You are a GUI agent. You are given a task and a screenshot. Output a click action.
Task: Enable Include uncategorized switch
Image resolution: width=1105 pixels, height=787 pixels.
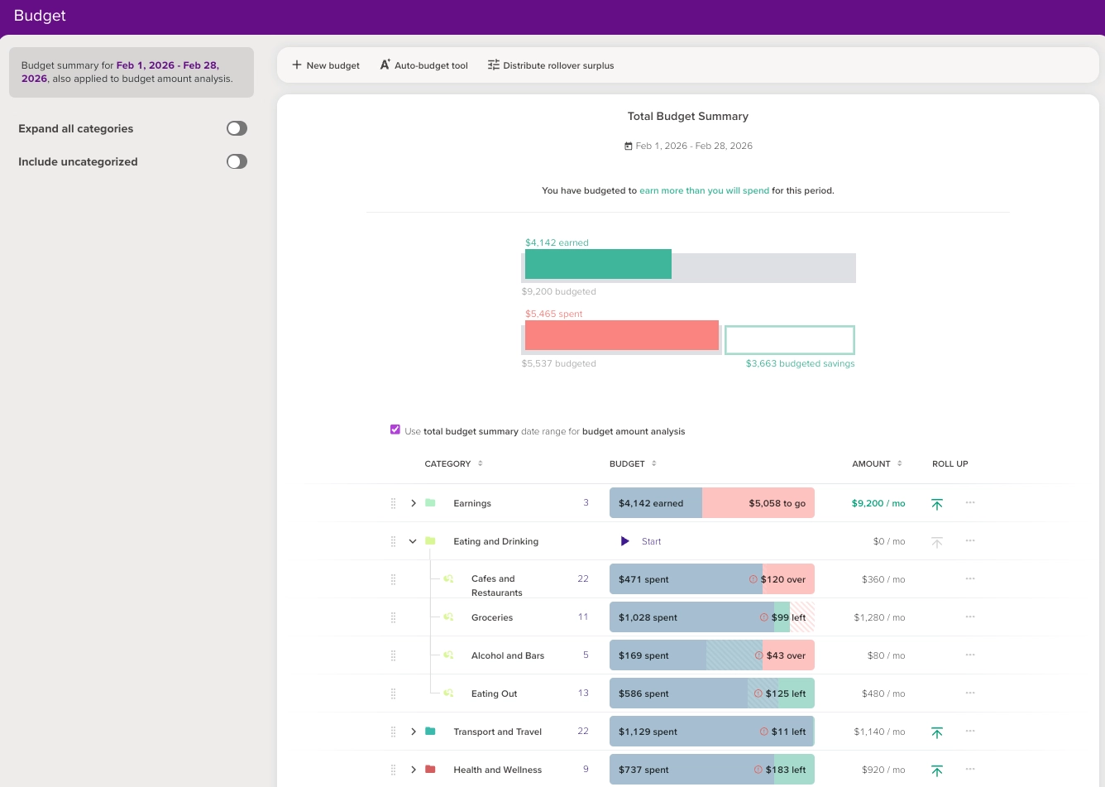(x=237, y=161)
